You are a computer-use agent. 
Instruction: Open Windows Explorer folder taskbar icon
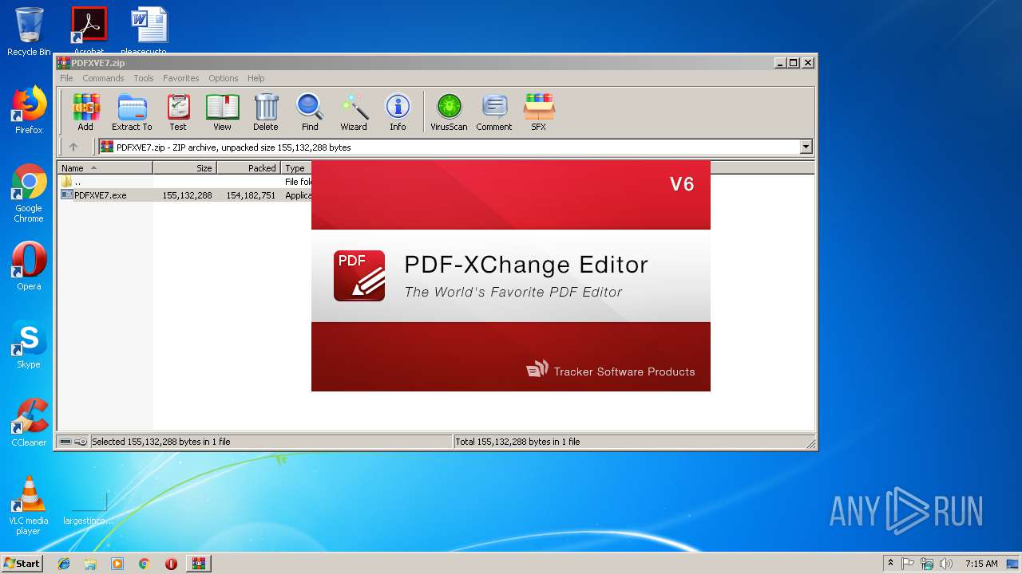[x=90, y=564]
